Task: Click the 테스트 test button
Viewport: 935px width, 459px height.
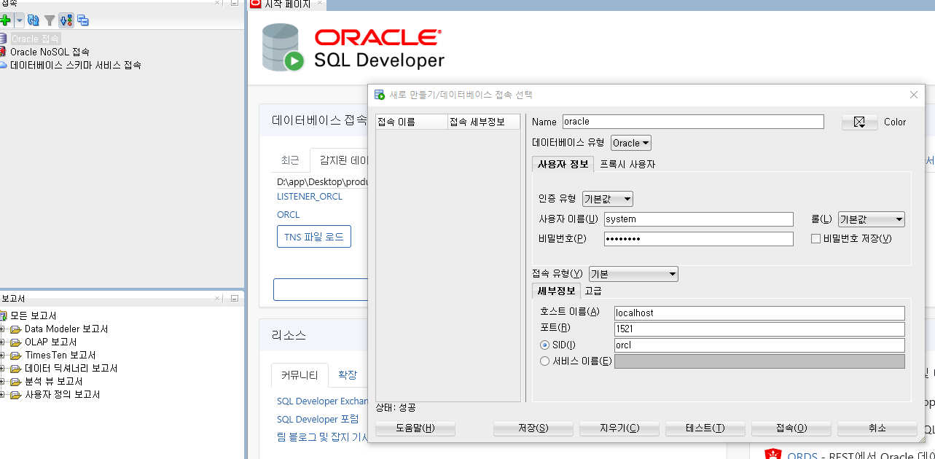Action: coord(705,428)
